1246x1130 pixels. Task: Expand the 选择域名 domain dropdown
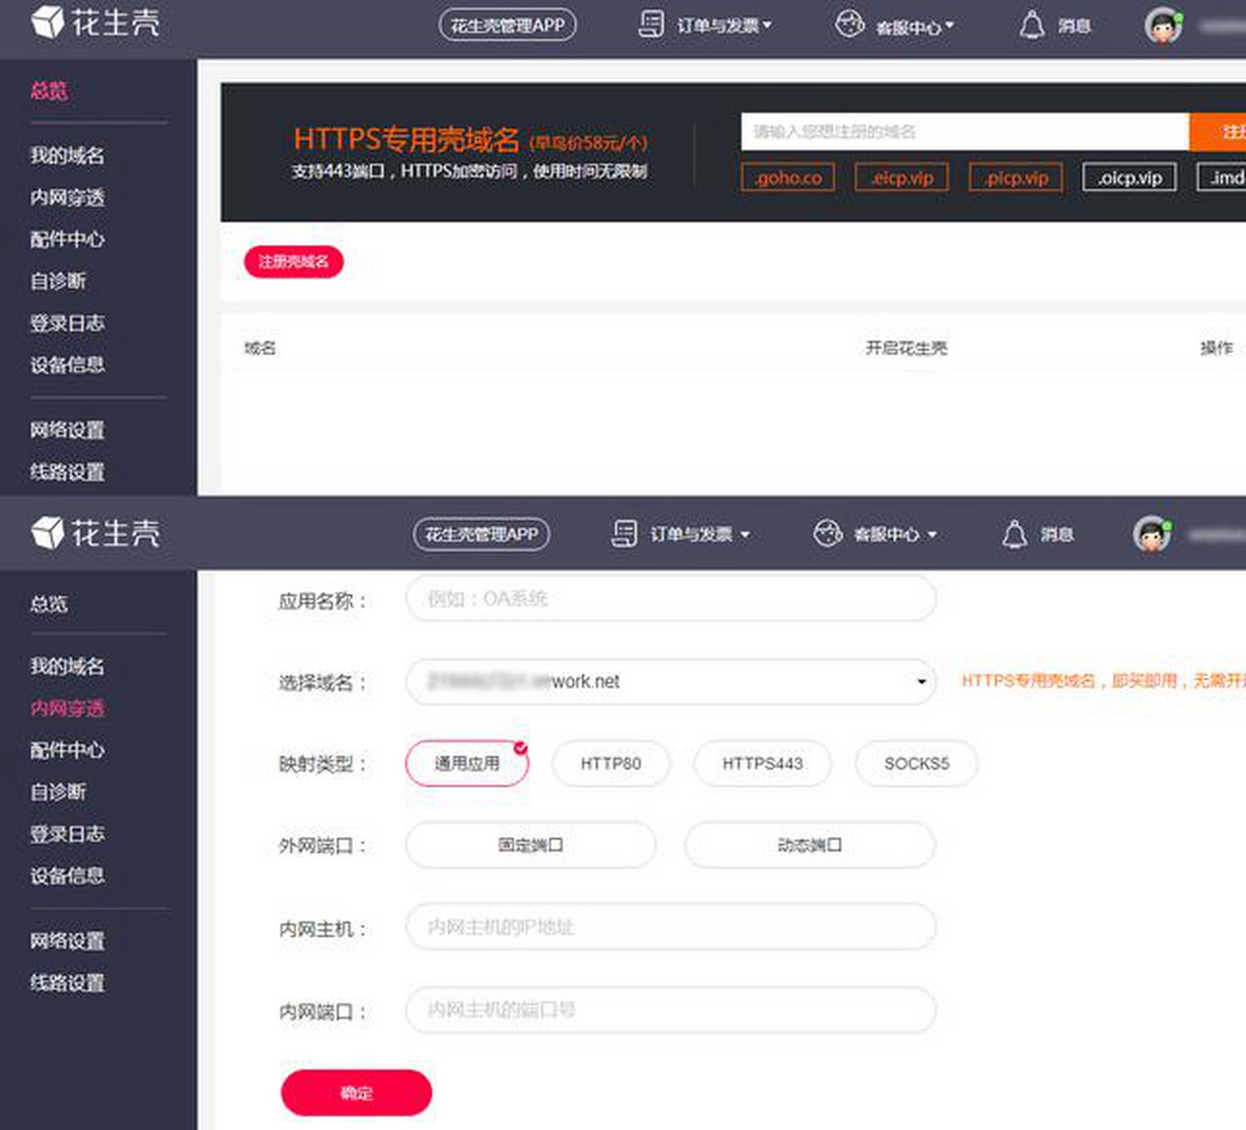point(920,682)
